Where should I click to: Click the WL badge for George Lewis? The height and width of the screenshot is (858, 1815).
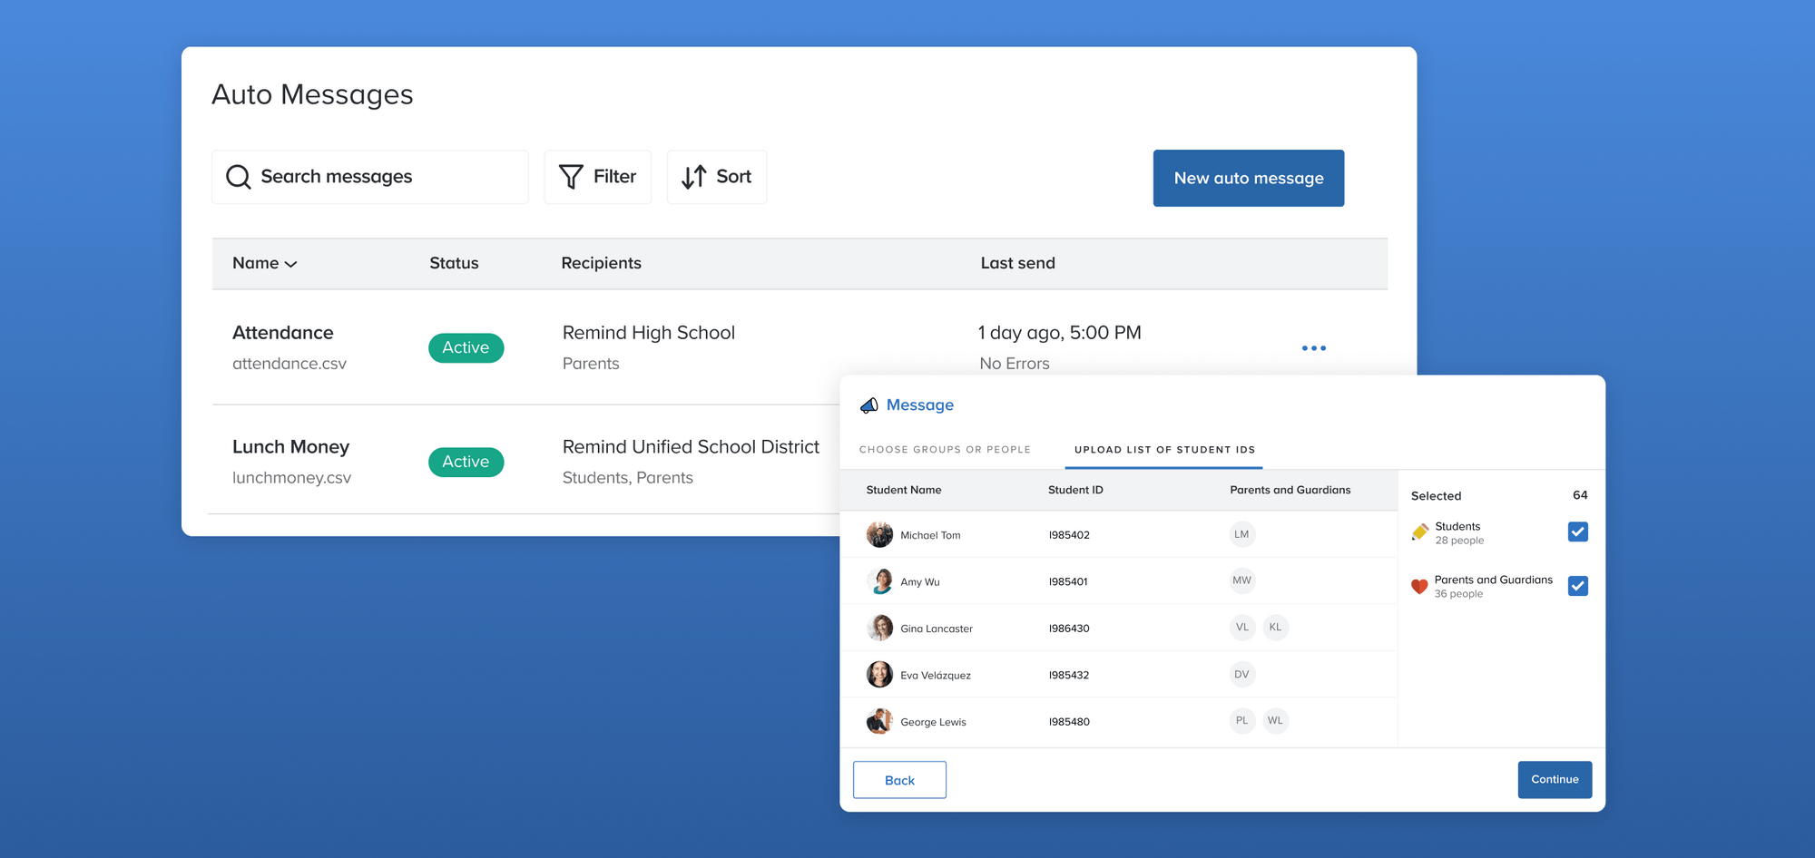click(x=1276, y=720)
